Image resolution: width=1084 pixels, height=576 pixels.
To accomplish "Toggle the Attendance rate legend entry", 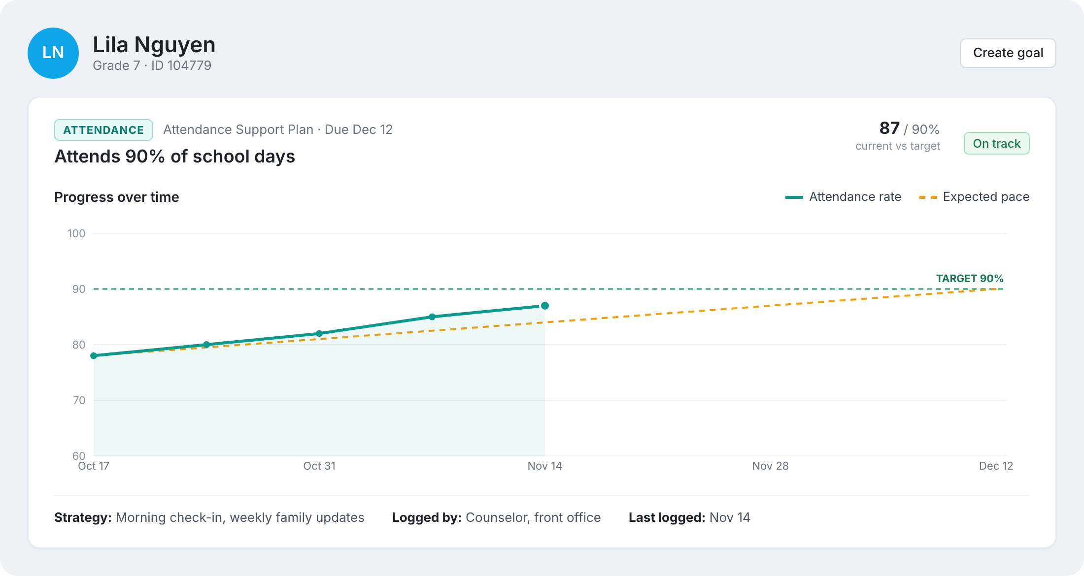I will click(843, 197).
